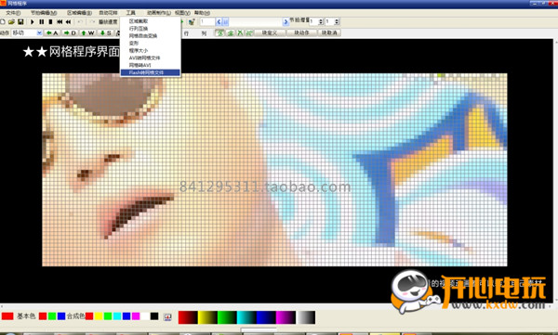Viewport: 558px width, 335px height.
Task: Click the current color red swatch at far left
Action: [x=7, y=316]
